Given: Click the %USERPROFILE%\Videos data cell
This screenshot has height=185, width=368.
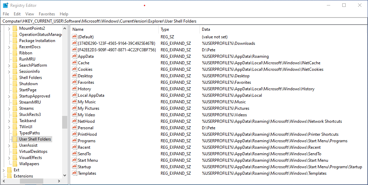Looking at the screenshot, I should 225,115.
